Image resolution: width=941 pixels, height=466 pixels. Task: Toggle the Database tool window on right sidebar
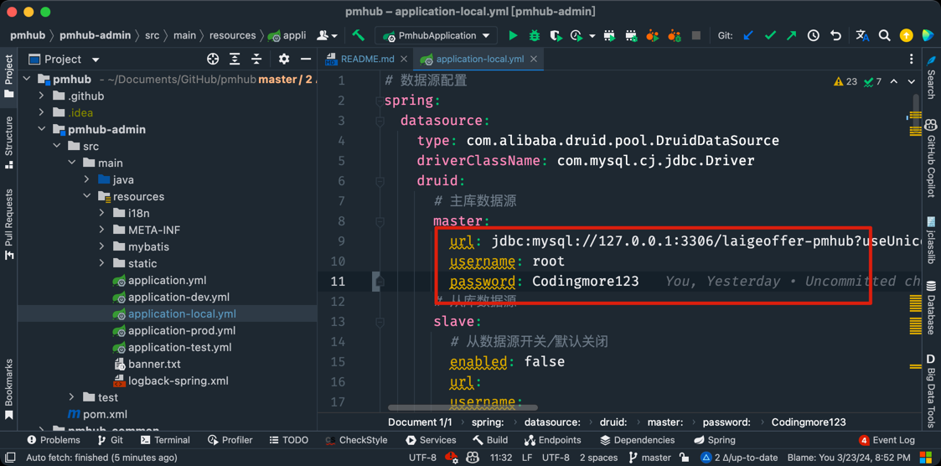point(931,306)
